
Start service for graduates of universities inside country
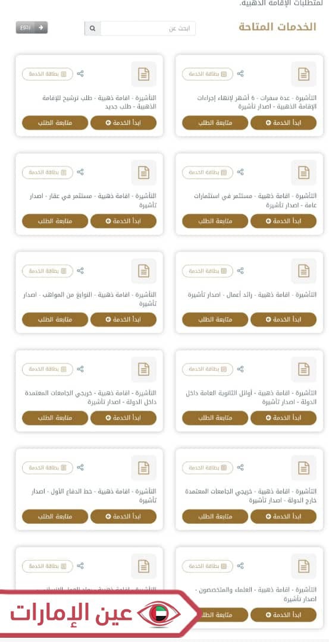coord(123,418)
